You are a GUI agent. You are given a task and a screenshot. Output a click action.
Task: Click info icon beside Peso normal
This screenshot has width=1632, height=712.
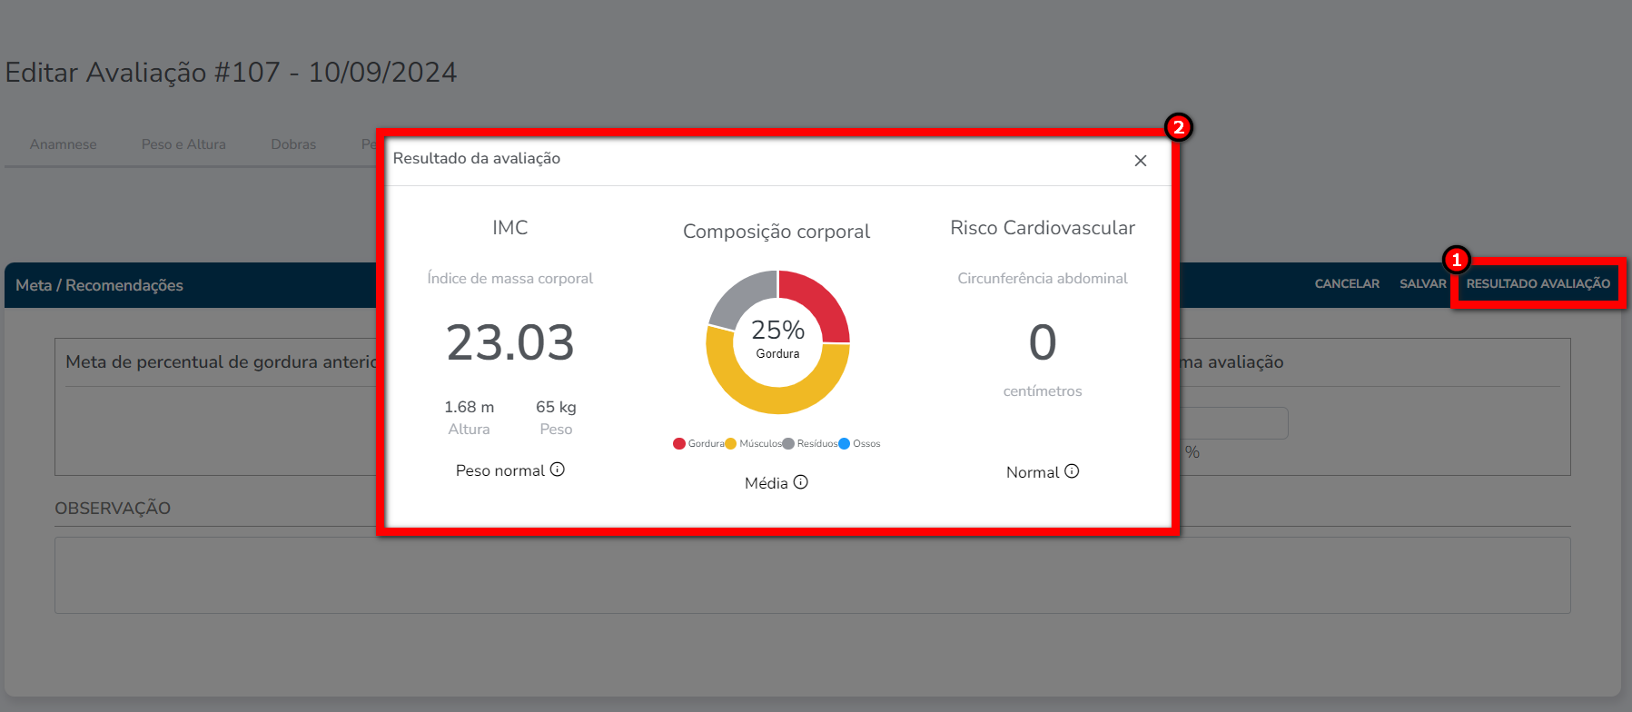tap(558, 470)
